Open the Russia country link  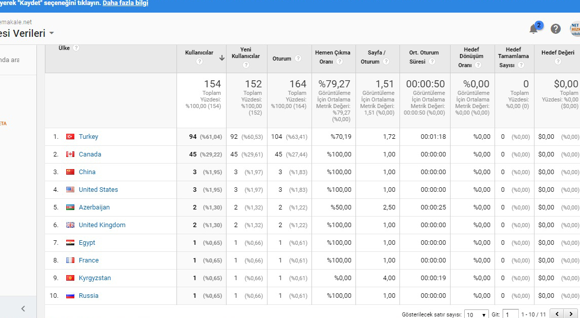click(88, 296)
